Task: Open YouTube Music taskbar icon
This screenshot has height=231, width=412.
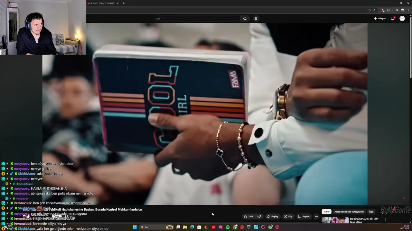Action: click(213, 227)
